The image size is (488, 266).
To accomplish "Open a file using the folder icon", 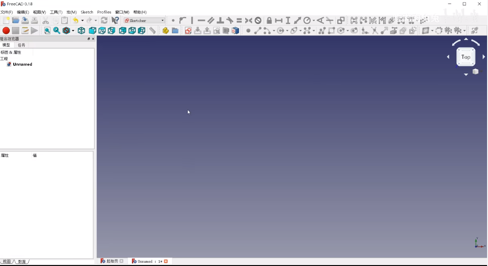I will click(15, 21).
